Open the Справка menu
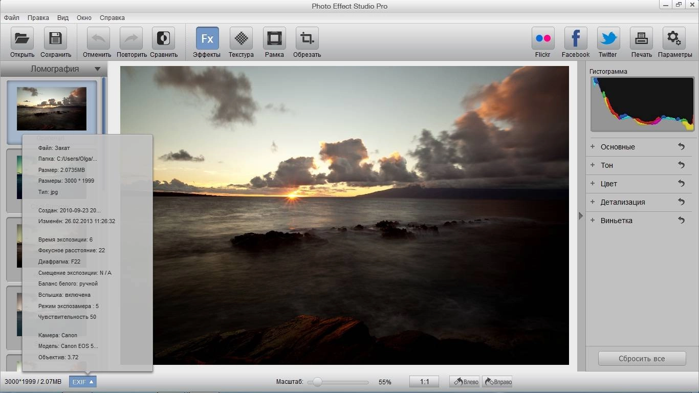Screen dimensions: 699x393 112,17
